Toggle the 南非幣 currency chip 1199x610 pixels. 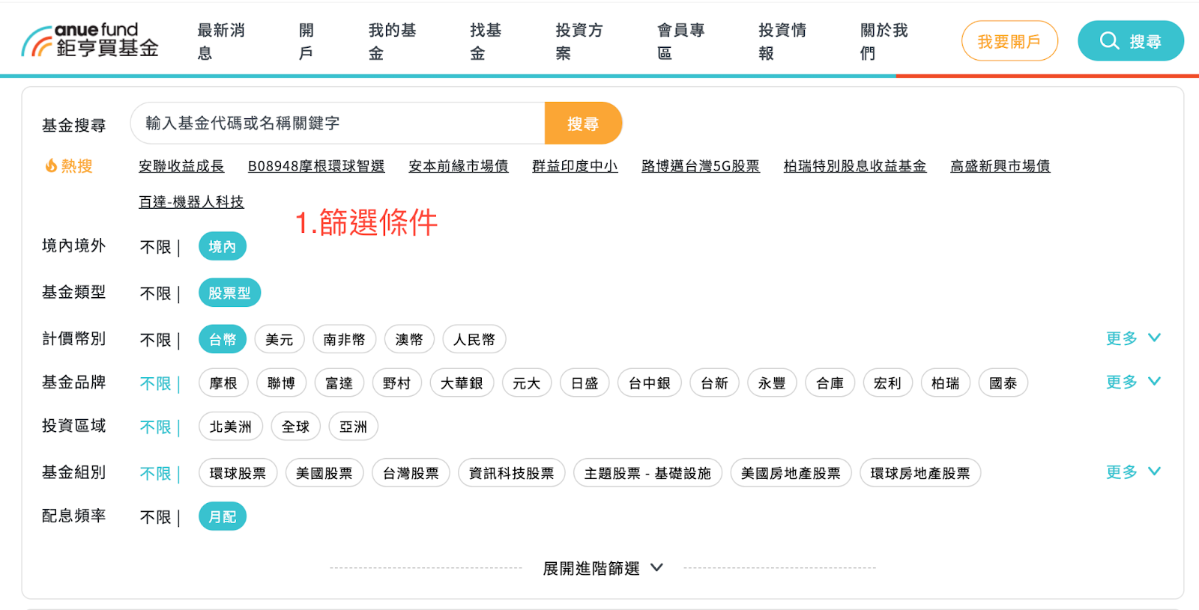344,339
